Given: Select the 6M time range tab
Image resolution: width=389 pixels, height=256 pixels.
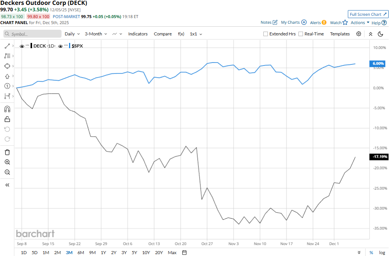Looking at the screenshot, I should (x=81, y=252).
